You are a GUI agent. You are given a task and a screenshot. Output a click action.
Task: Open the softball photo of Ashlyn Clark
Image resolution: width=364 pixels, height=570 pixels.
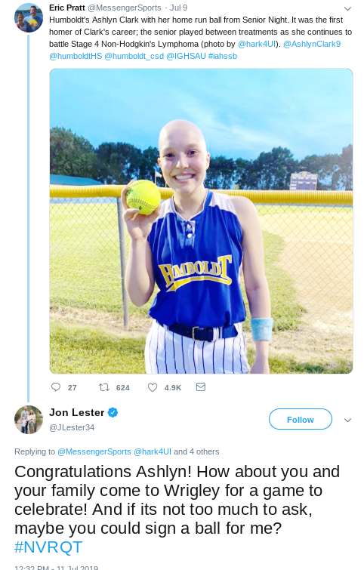click(201, 221)
